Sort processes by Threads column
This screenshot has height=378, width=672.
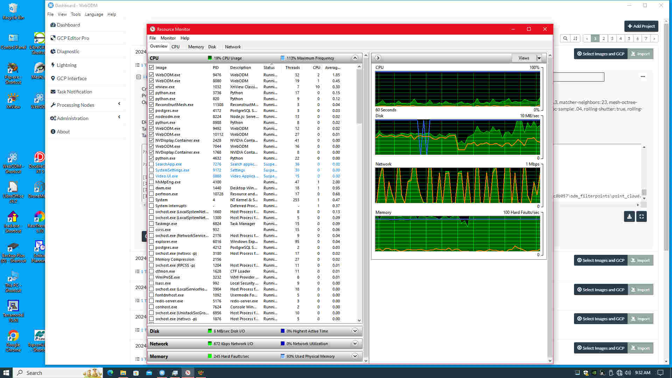coord(292,68)
